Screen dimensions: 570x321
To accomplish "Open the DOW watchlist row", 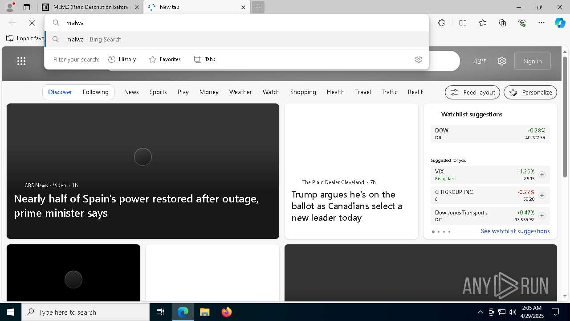I will (x=490, y=134).
